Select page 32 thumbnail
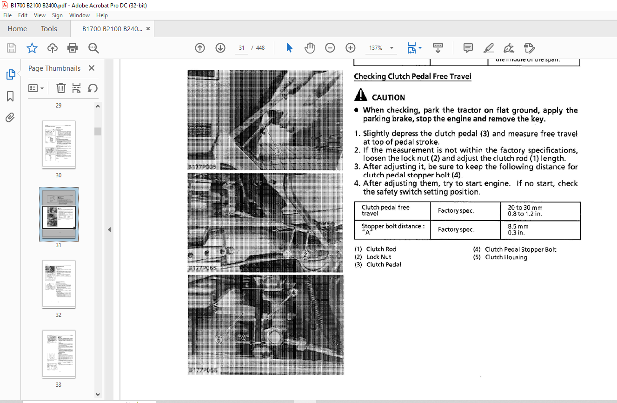 click(x=59, y=284)
